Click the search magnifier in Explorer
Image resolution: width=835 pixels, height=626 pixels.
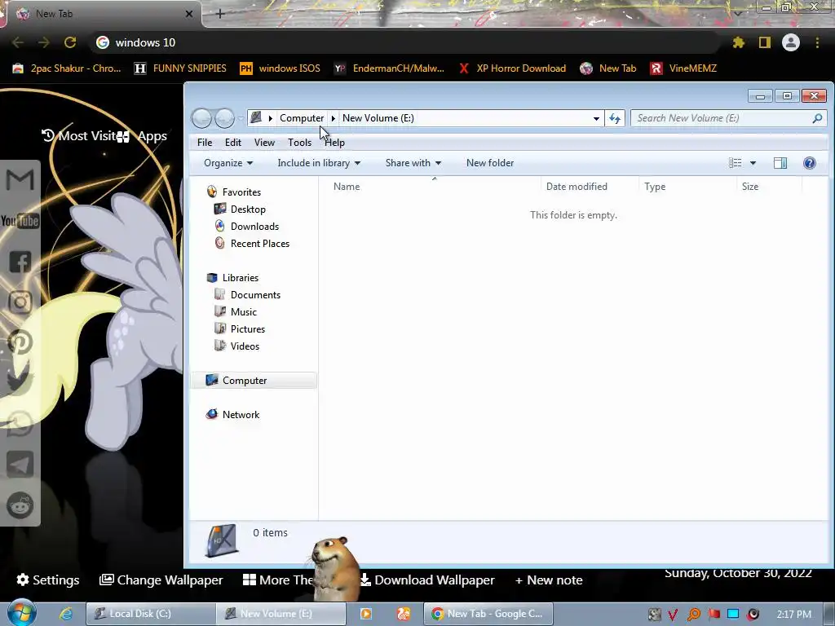click(x=817, y=118)
